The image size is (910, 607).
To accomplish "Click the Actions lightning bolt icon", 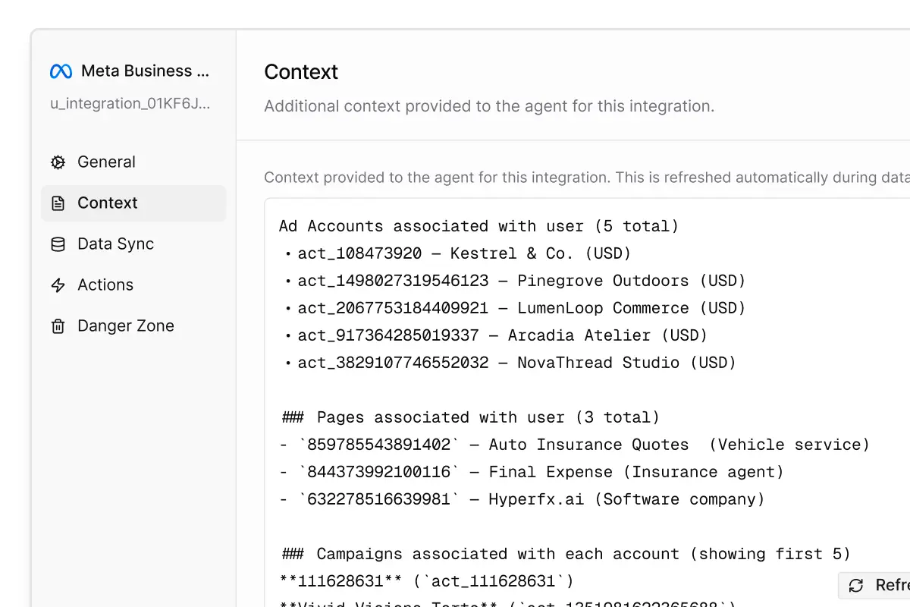I will click(x=58, y=285).
